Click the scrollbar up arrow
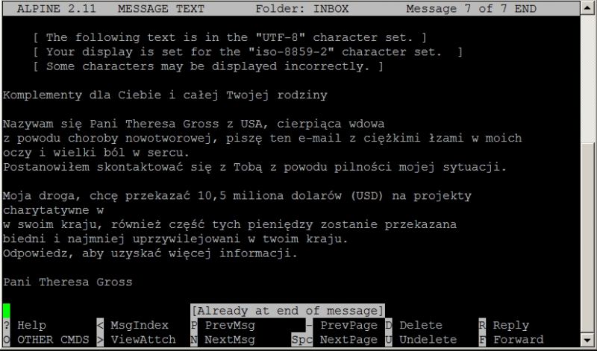The image size is (597, 351). [587, 8]
